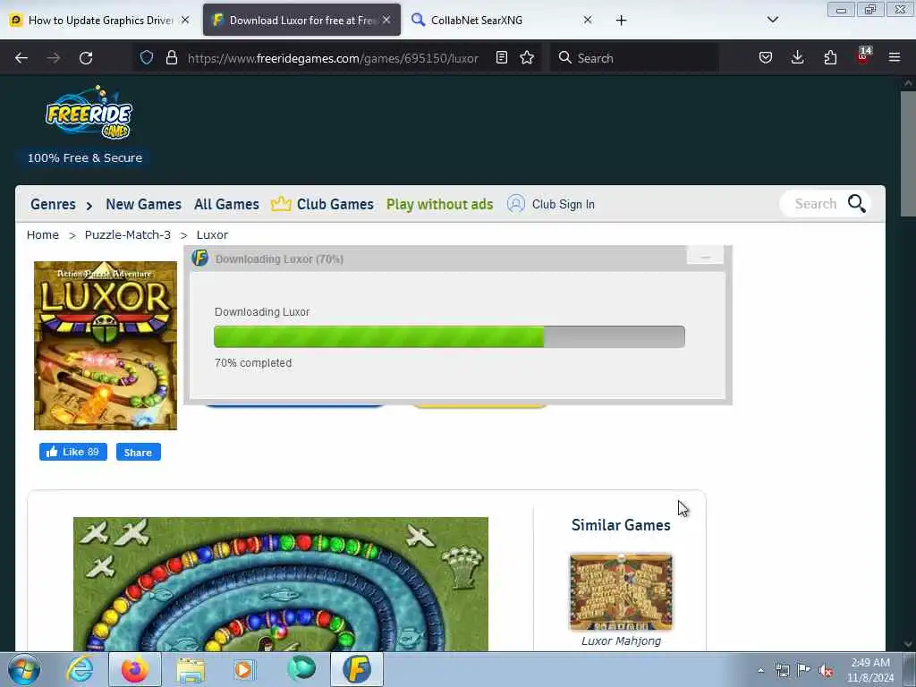Show hidden tray icons arrow

click(x=760, y=670)
